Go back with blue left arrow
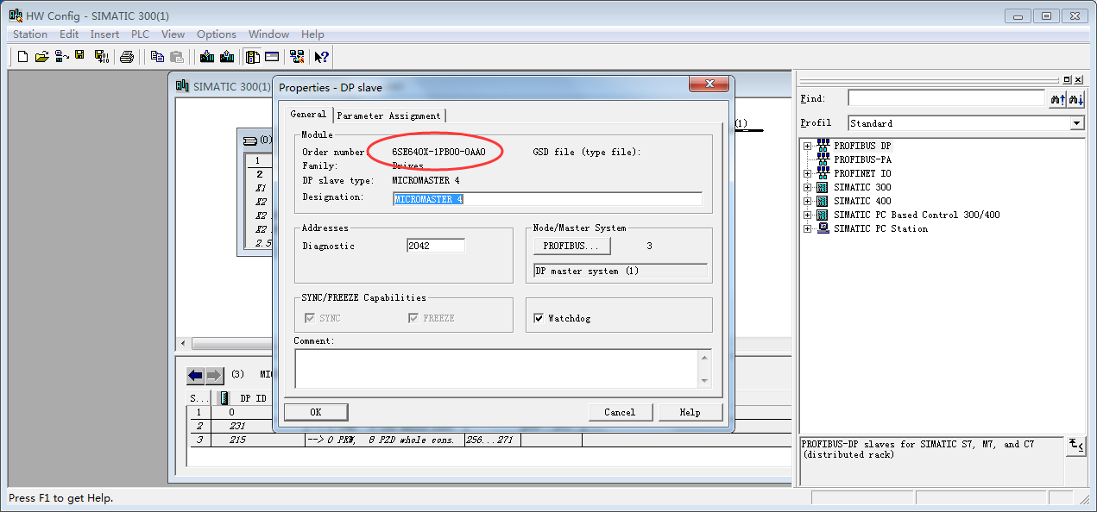Screen dimensions: 1097x512 195,376
